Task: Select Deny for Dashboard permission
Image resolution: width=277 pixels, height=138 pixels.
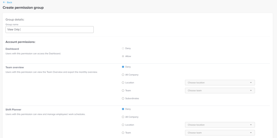Action: (x=123, y=48)
